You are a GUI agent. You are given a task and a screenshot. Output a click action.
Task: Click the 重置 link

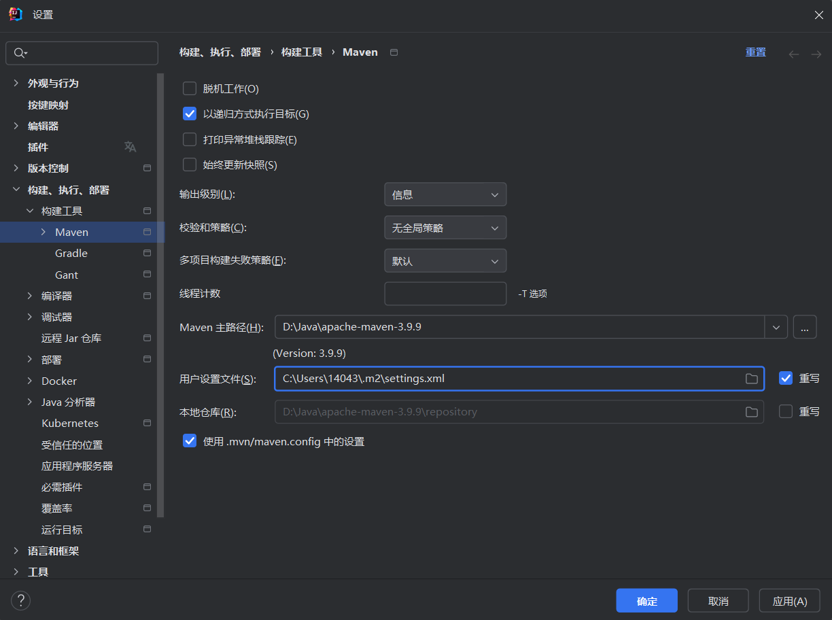(x=756, y=52)
